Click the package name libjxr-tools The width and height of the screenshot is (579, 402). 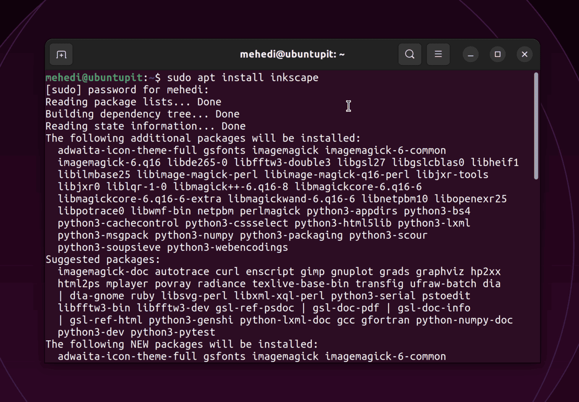click(453, 174)
